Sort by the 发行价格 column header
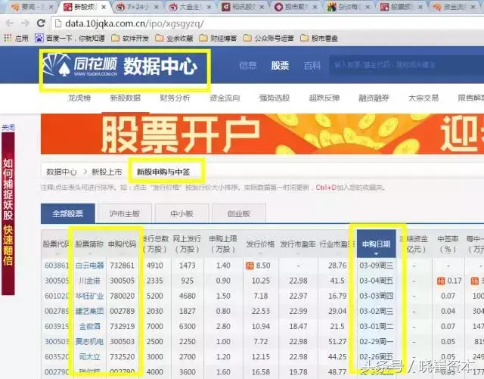The image size is (484, 379). (260, 244)
